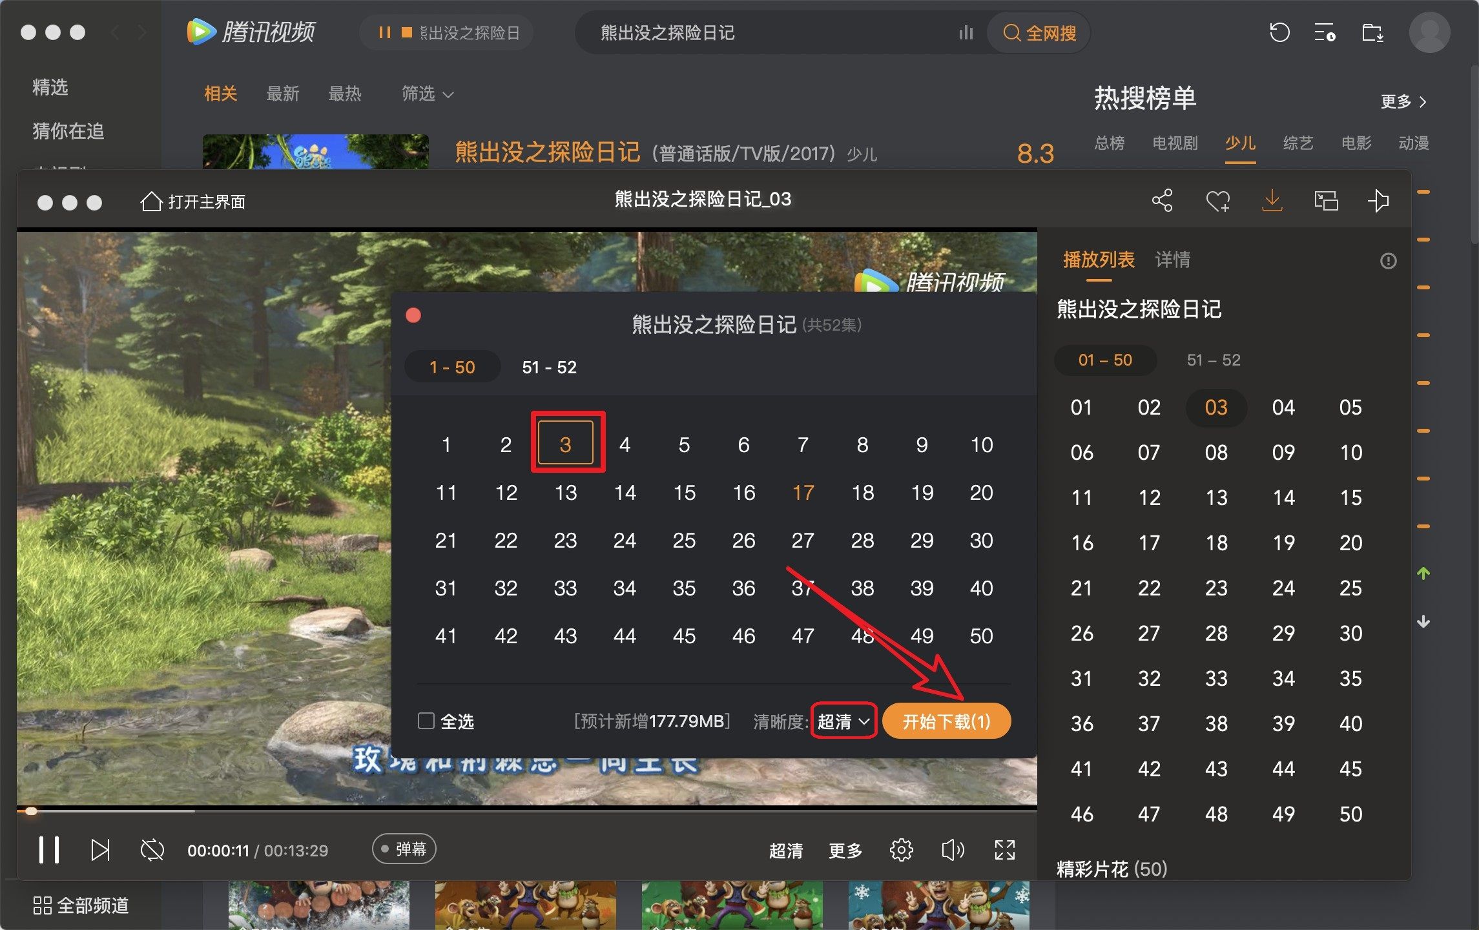Check the 全选 select-all checkbox
This screenshot has width=1479, height=930.
point(426,721)
